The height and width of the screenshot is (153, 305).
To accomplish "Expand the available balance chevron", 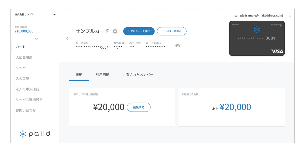I will click(36, 39).
